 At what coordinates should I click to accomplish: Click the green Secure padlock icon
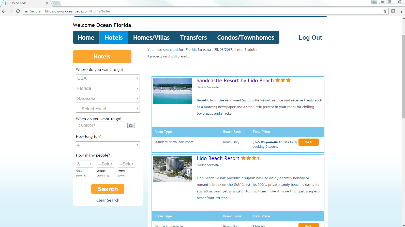pyautogui.click(x=26, y=11)
